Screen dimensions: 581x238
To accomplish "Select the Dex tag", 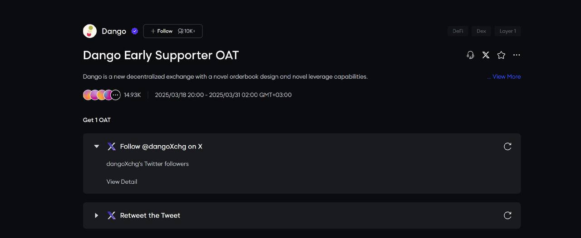I will click(481, 31).
